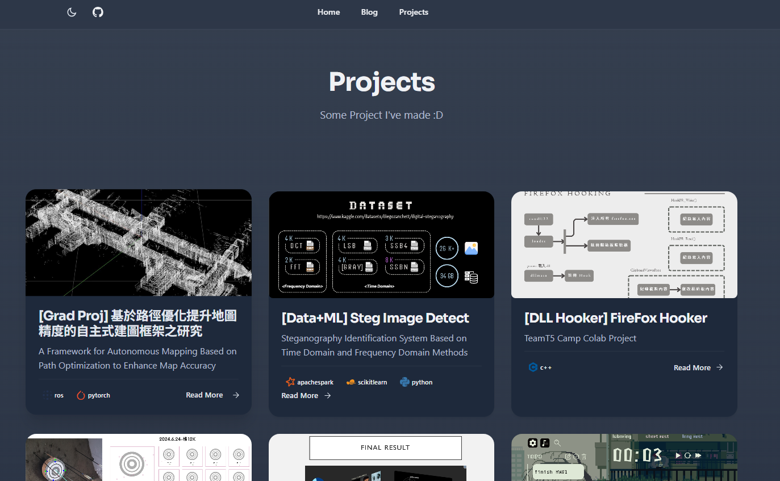780x481 pixels.
Task: Click the arrow beside FireFox Hooker Read More
Action: (719, 367)
